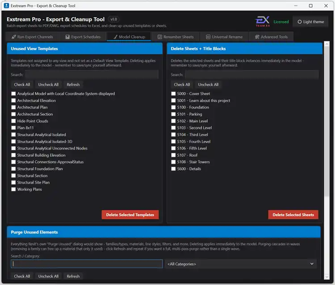Click the green Licensed status label

pyautogui.click(x=281, y=21)
